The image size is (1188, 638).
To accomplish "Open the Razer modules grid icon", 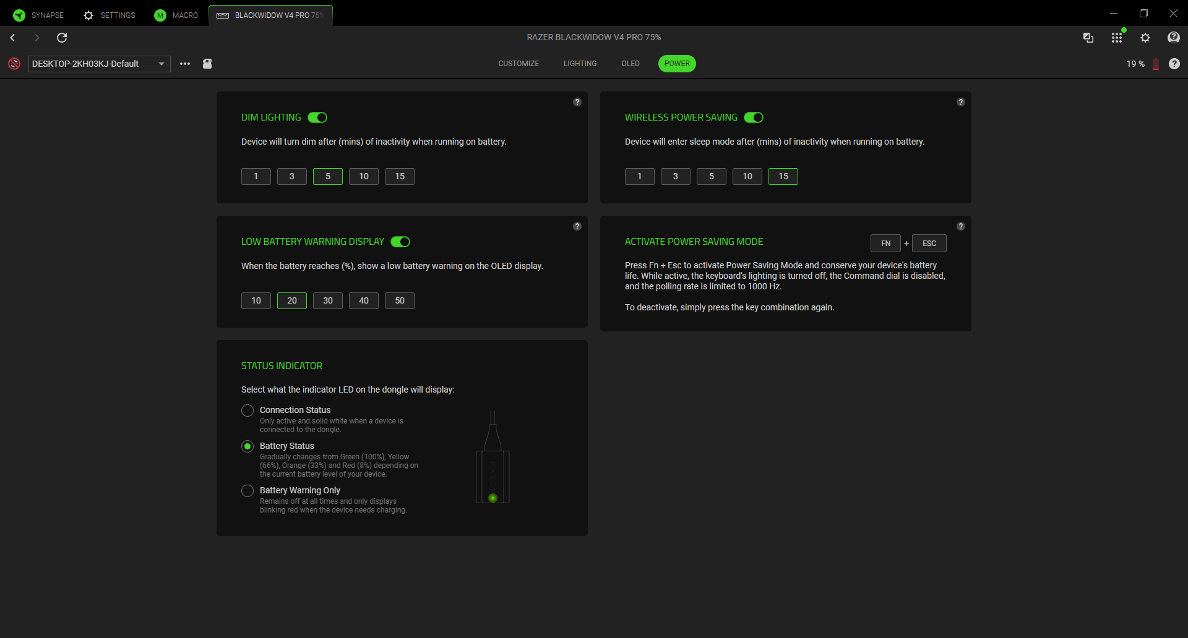I will [x=1116, y=38].
